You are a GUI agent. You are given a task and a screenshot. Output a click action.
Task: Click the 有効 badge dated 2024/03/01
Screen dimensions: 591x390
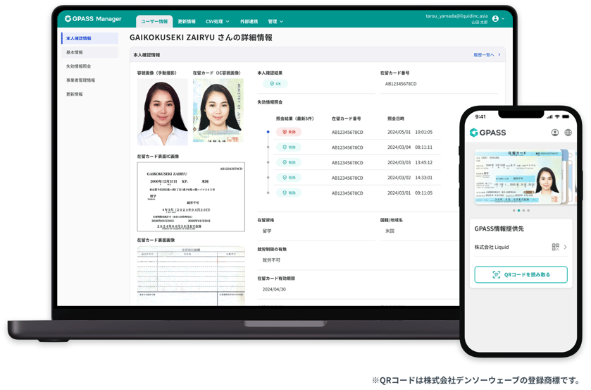tap(289, 193)
